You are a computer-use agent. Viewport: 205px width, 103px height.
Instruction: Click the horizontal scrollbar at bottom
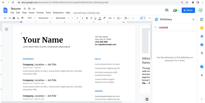(x=61, y=102)
